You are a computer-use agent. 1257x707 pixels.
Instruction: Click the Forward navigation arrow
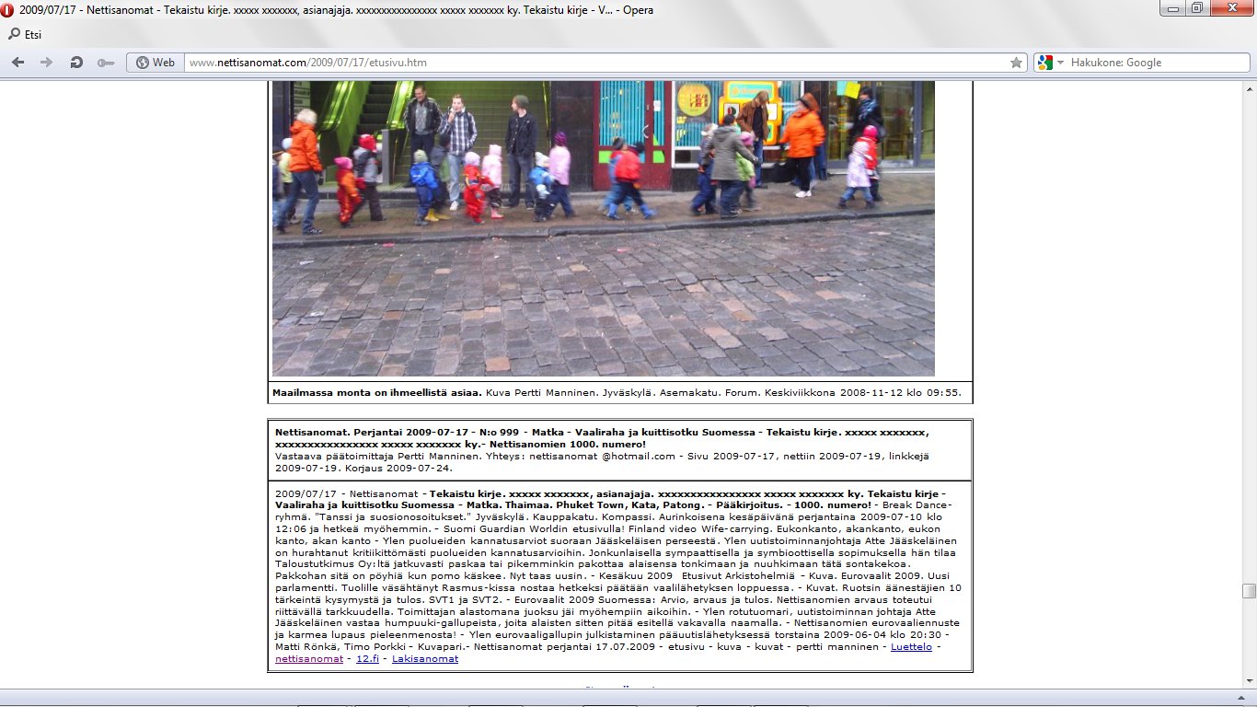point(47,63)
